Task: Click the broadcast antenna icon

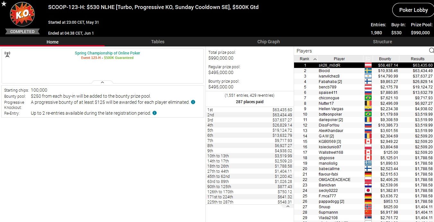Action: 7,54
